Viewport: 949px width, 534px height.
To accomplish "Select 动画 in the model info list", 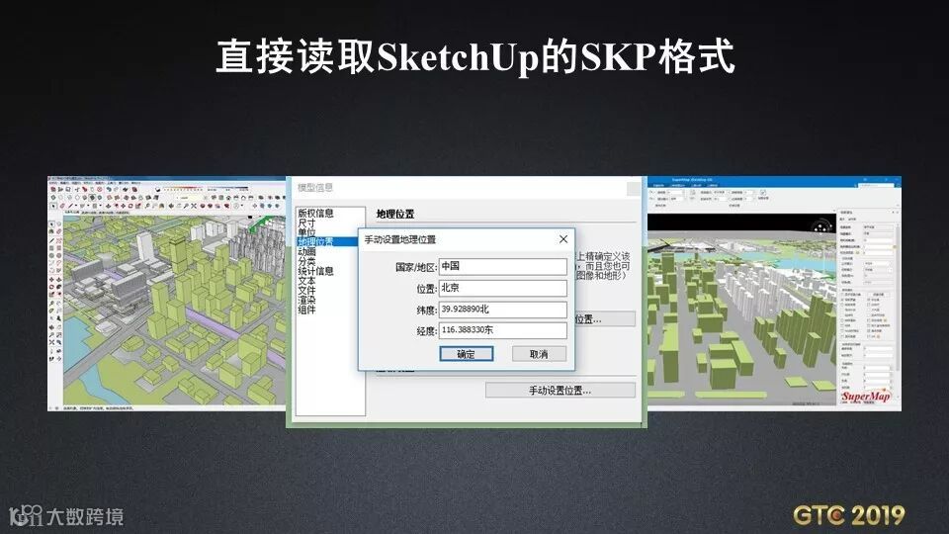I will pos(306,251).
